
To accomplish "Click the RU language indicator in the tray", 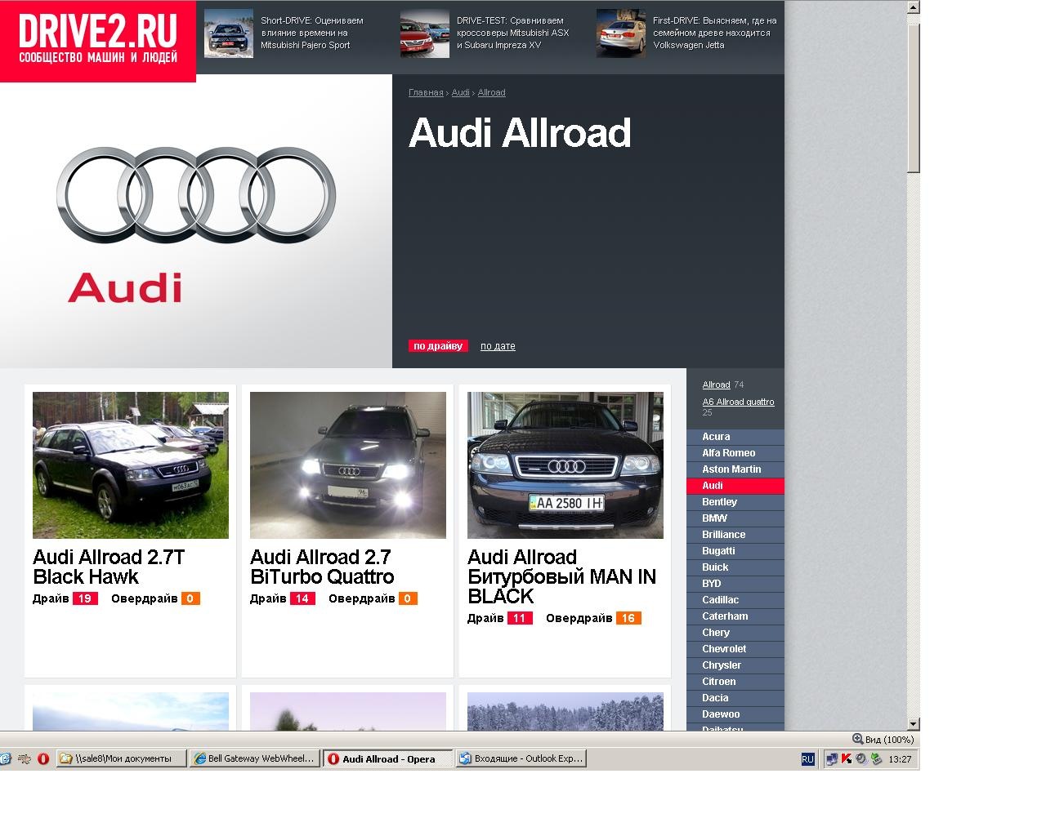I will (x=807, y=759).
